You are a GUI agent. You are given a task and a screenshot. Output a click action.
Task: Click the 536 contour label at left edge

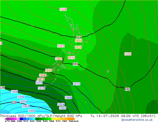point(2,88)
